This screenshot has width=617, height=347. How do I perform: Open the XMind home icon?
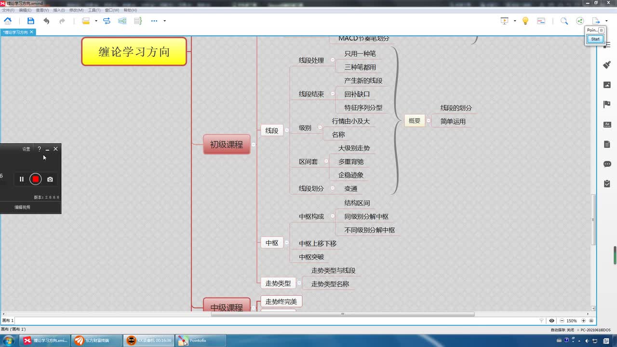pos(8,21)
